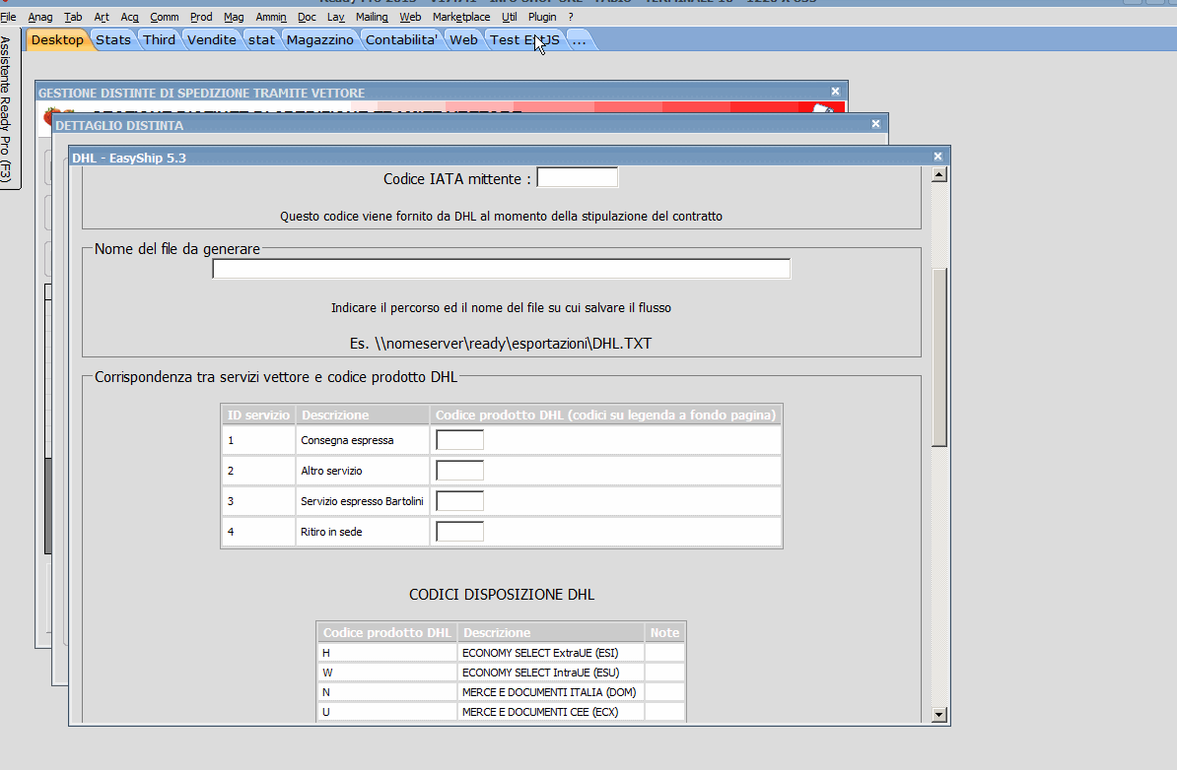Click the vertical scrollbar thumb in DHL window
This screenshot has width=1177, height=770.
[939, 356]
